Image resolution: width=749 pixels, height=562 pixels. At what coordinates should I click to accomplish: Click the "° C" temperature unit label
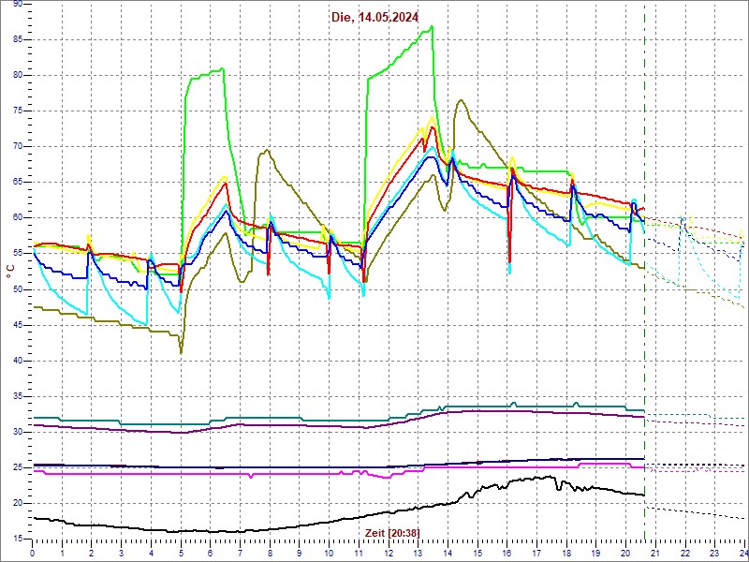[x=9, y=272]
